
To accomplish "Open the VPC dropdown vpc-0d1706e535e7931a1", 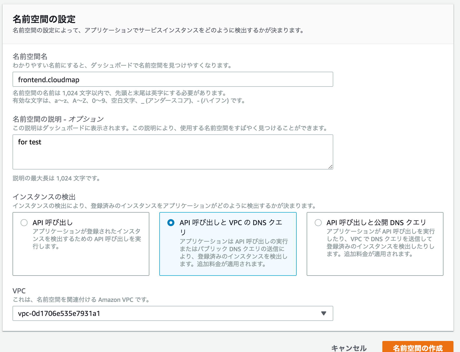I will coord(173,313).
